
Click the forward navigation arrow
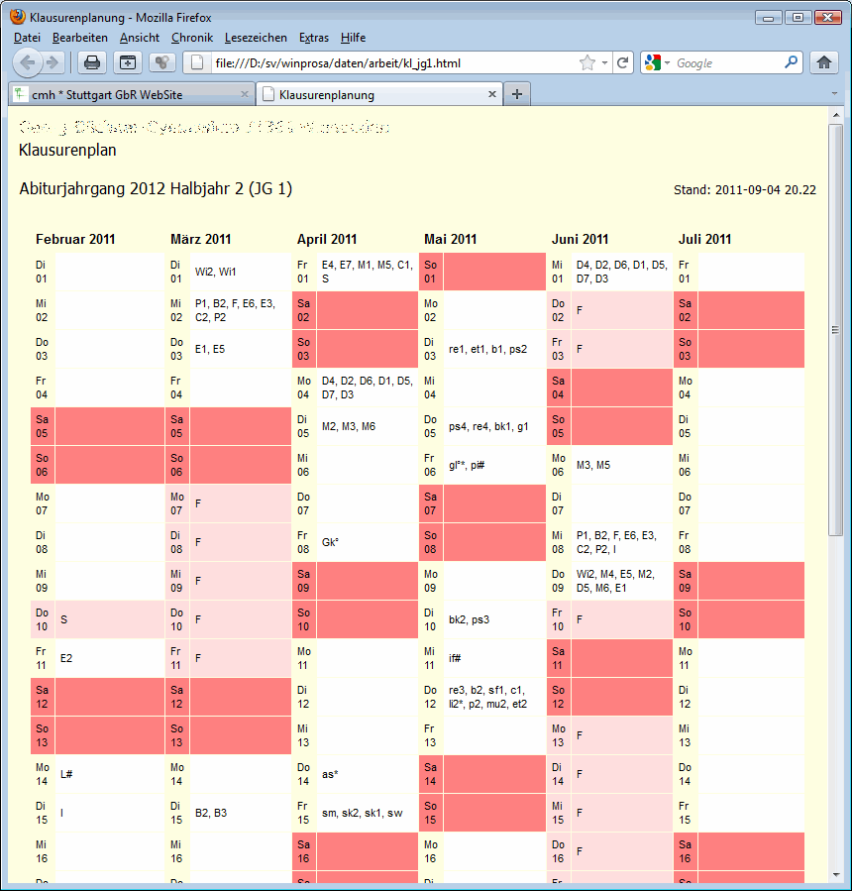pos(53,62)
